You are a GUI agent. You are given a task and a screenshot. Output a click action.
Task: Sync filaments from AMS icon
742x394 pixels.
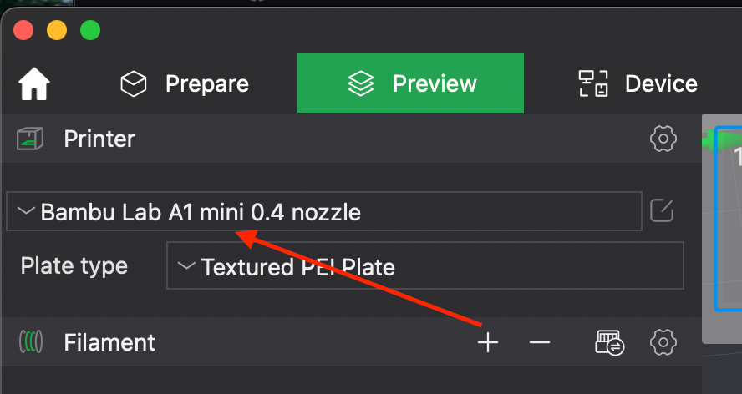[x=610, y=342]
